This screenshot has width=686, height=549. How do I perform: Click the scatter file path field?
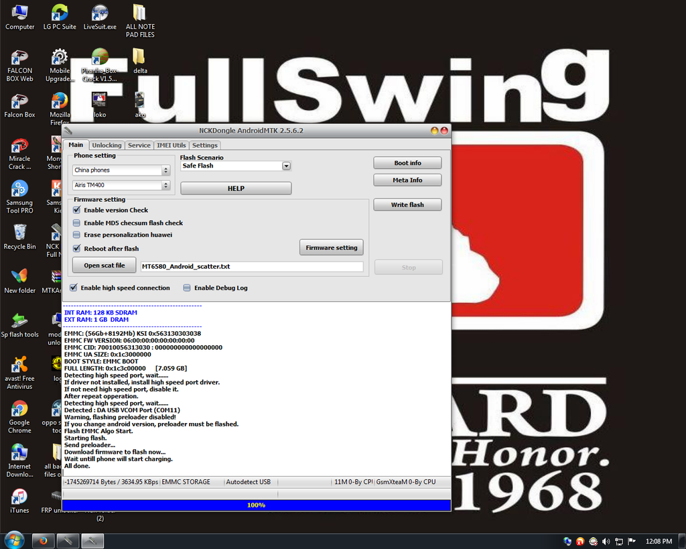(251, 266)
